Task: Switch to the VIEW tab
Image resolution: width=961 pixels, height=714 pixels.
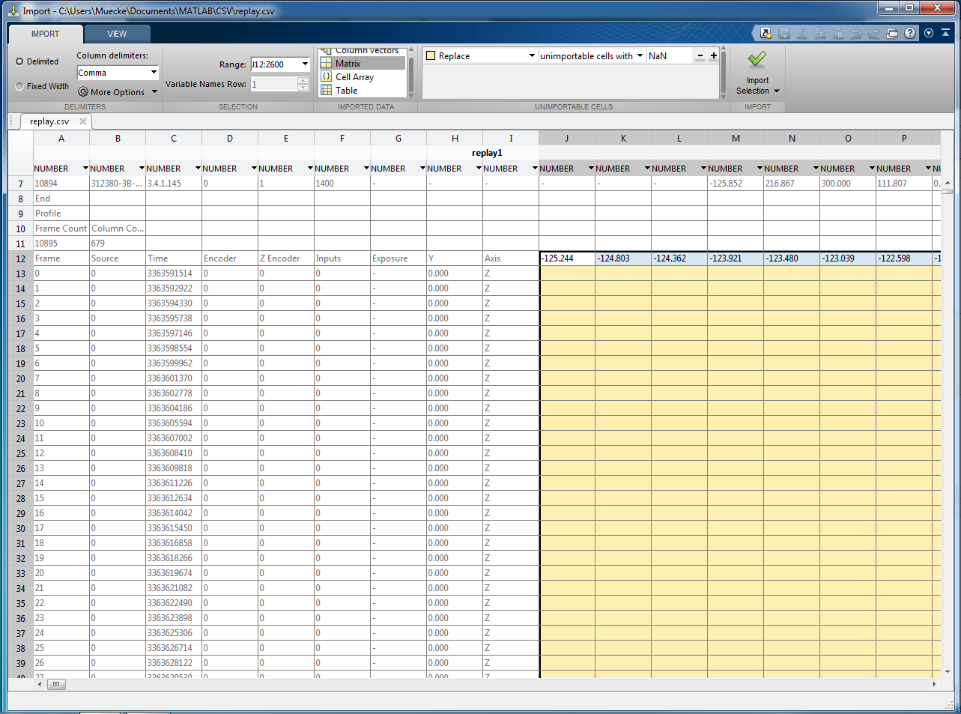Action: pyautogui.click(x=117, y=34)
